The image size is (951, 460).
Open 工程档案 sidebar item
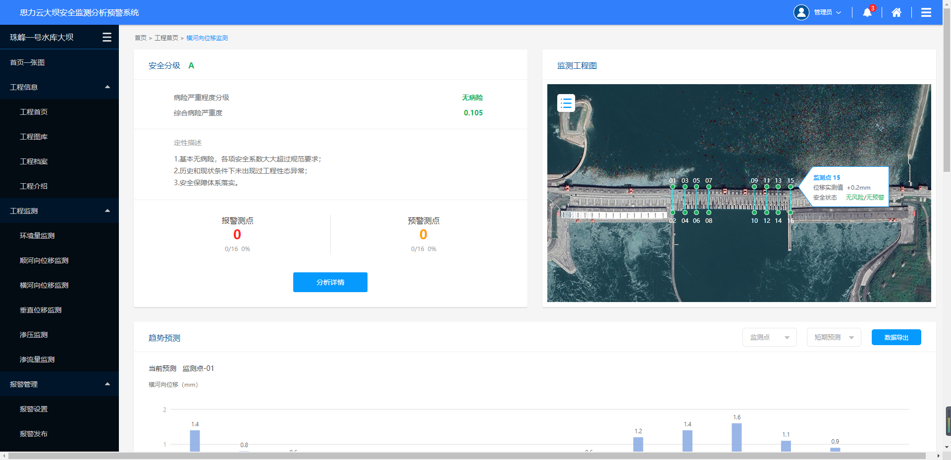point(59,161)
